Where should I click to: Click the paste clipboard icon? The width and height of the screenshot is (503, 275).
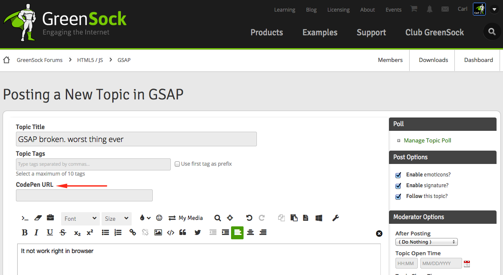click(294, 218)
